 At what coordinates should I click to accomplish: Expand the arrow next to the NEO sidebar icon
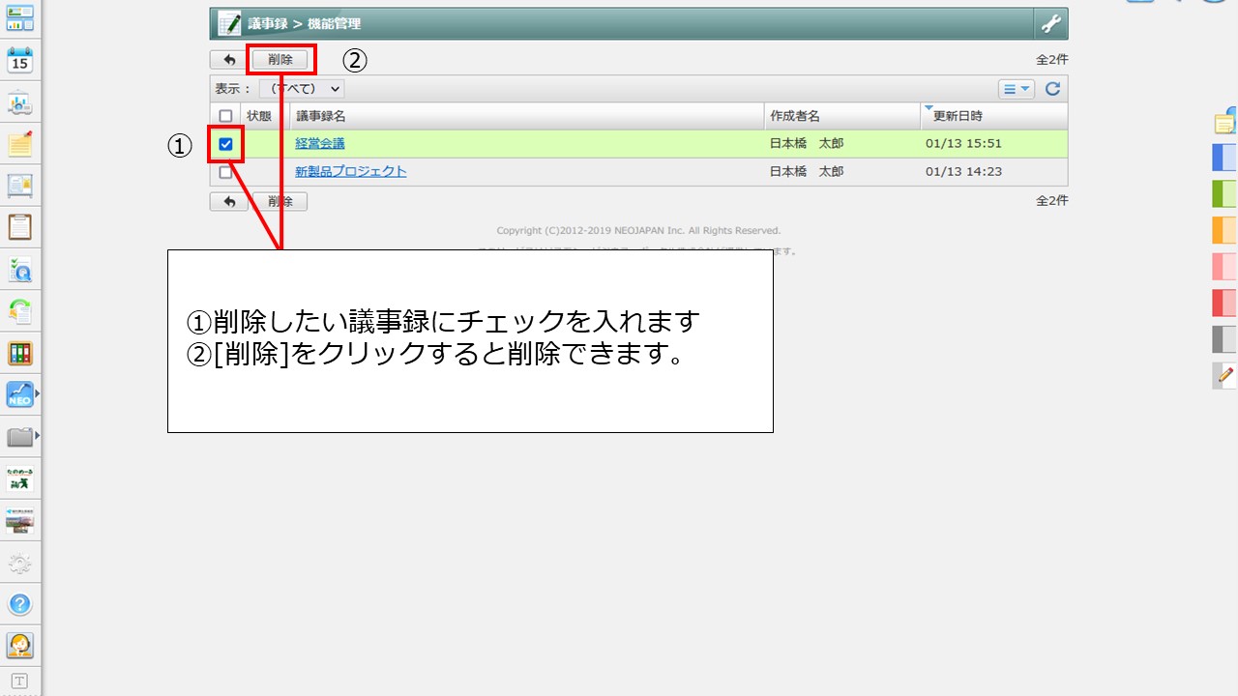click(x=37, y=395)
